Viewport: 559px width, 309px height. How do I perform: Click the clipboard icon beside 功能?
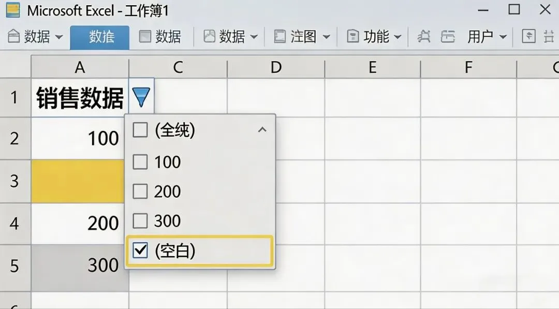(x=352, y=36)
